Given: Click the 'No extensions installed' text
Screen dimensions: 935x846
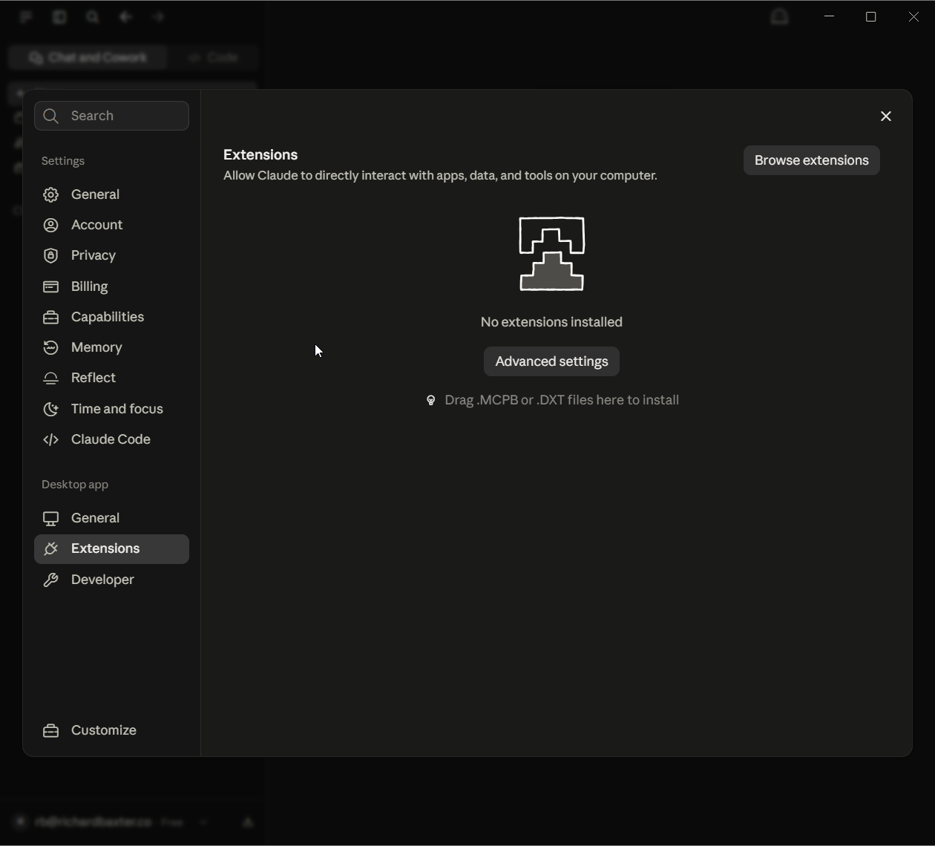Looking at the screenshot, I should (551, 322).
